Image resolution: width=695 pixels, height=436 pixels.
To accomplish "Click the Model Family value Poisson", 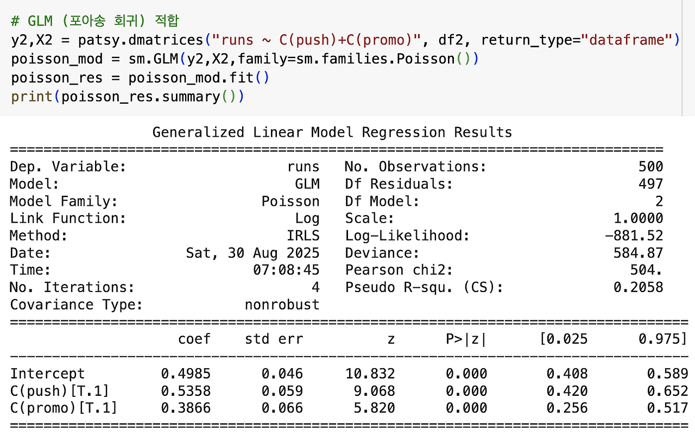I will [x=290, y=201].
